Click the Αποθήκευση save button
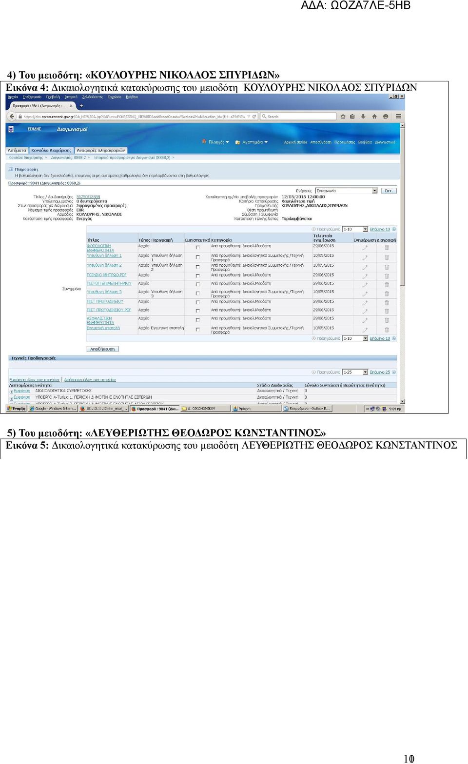The width and height of the screenshot is (468, 764). pos(102,349)
